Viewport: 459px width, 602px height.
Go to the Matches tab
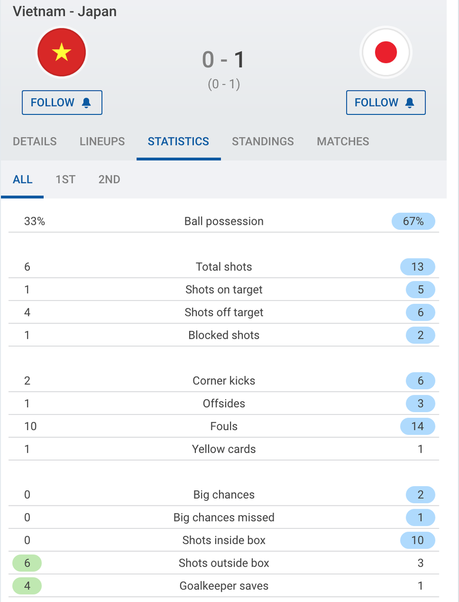click(343, 142)
